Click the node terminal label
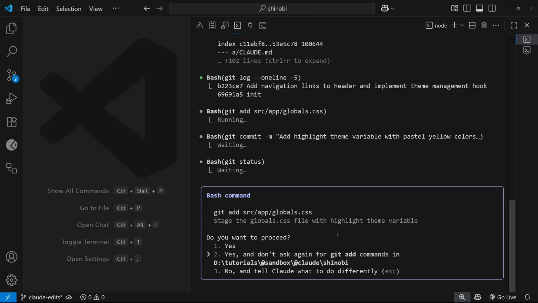 pos(436,26)
